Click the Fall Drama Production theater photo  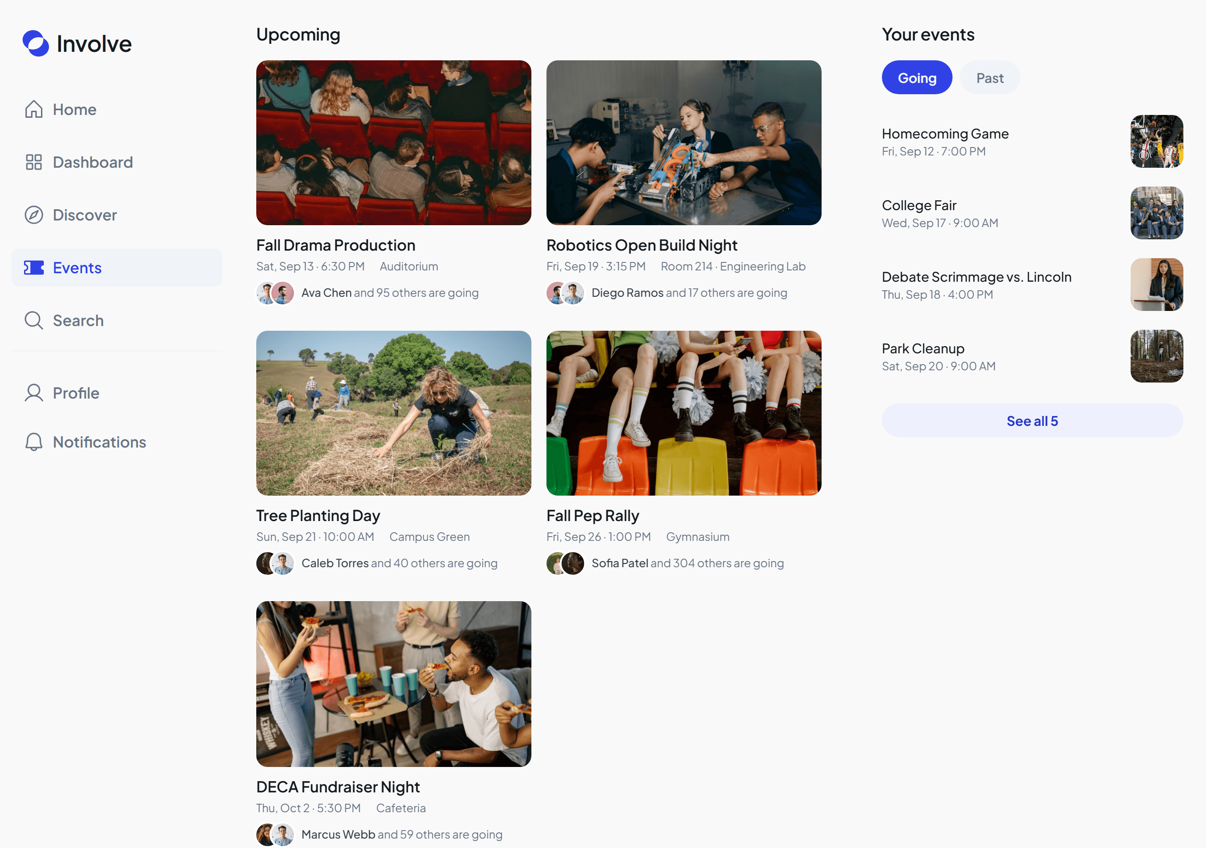[x=394, y=143]
